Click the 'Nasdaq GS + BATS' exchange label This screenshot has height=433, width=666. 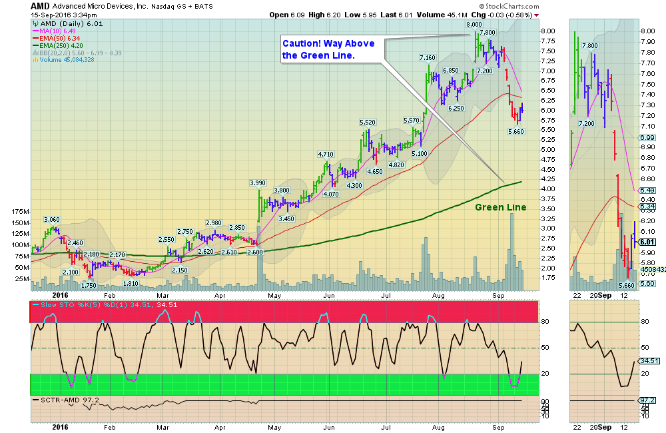[182, 7]
